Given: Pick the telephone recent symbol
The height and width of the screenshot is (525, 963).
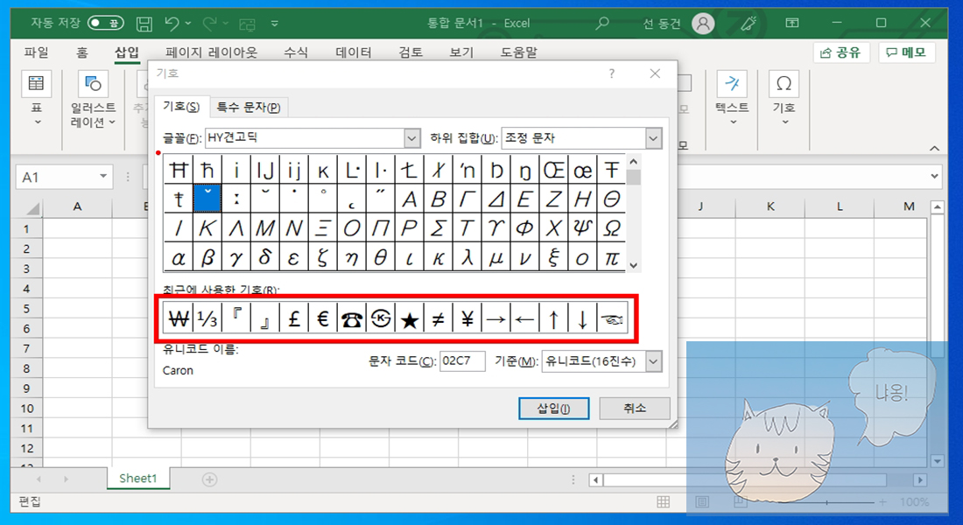Looking at the screenshot, I should (x=351, y=318).
